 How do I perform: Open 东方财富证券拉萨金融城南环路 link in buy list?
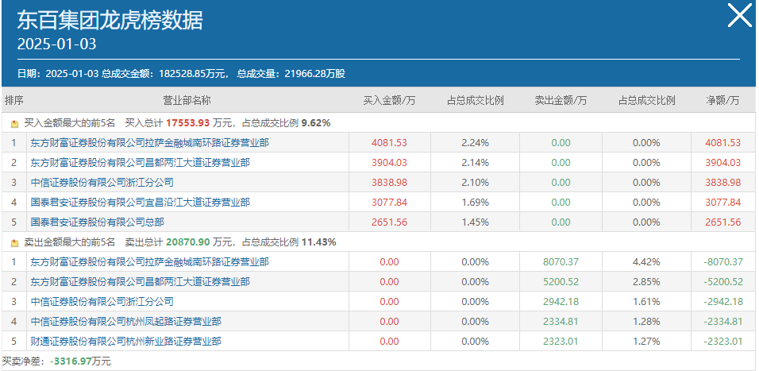coord(149,143)
